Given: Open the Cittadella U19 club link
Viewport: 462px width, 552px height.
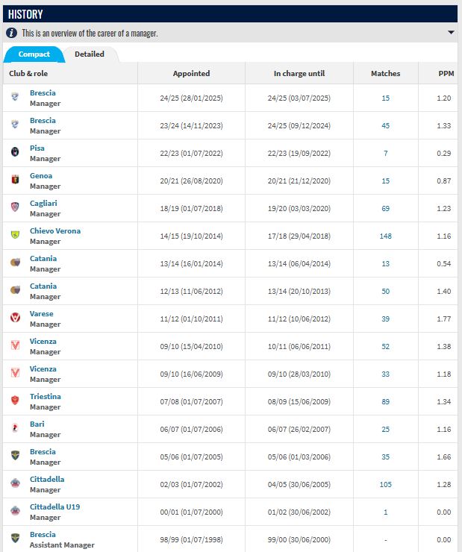Looking at the screenshot, I should point(54,507).
